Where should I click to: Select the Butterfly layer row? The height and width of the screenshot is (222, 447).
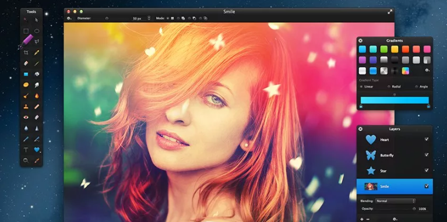pos(395,156)
